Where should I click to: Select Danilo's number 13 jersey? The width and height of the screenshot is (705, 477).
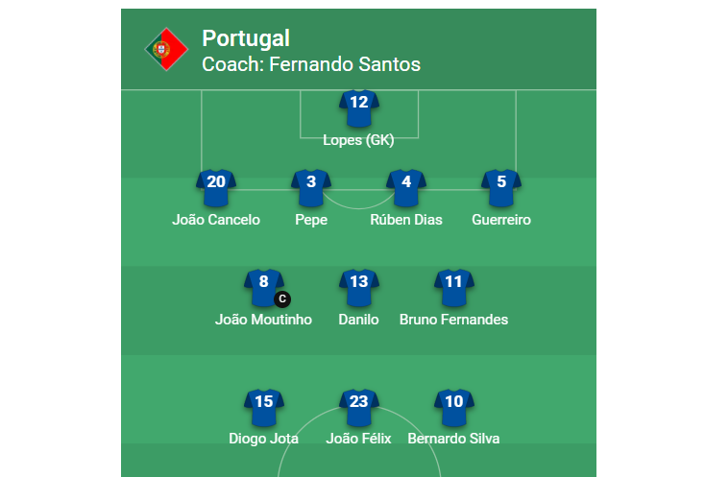click(359, 288)
